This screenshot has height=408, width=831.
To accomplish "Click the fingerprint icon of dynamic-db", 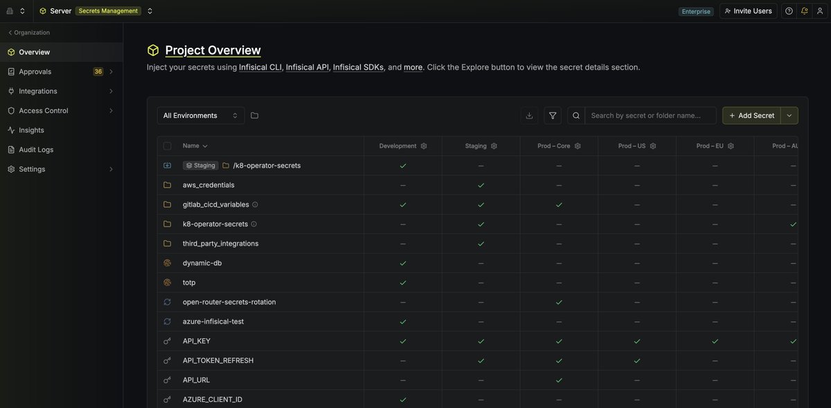I will click(x=167, y=263).
